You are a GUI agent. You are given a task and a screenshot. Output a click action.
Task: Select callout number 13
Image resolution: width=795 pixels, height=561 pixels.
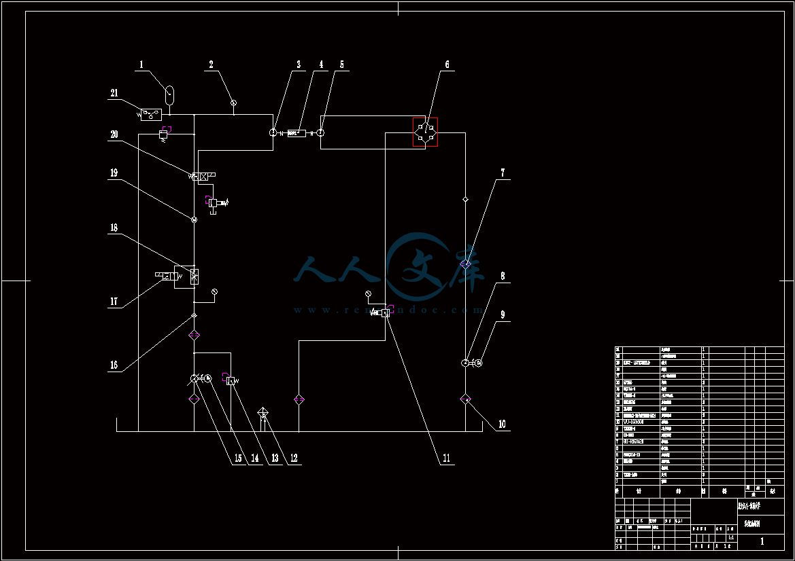[275, 458]
